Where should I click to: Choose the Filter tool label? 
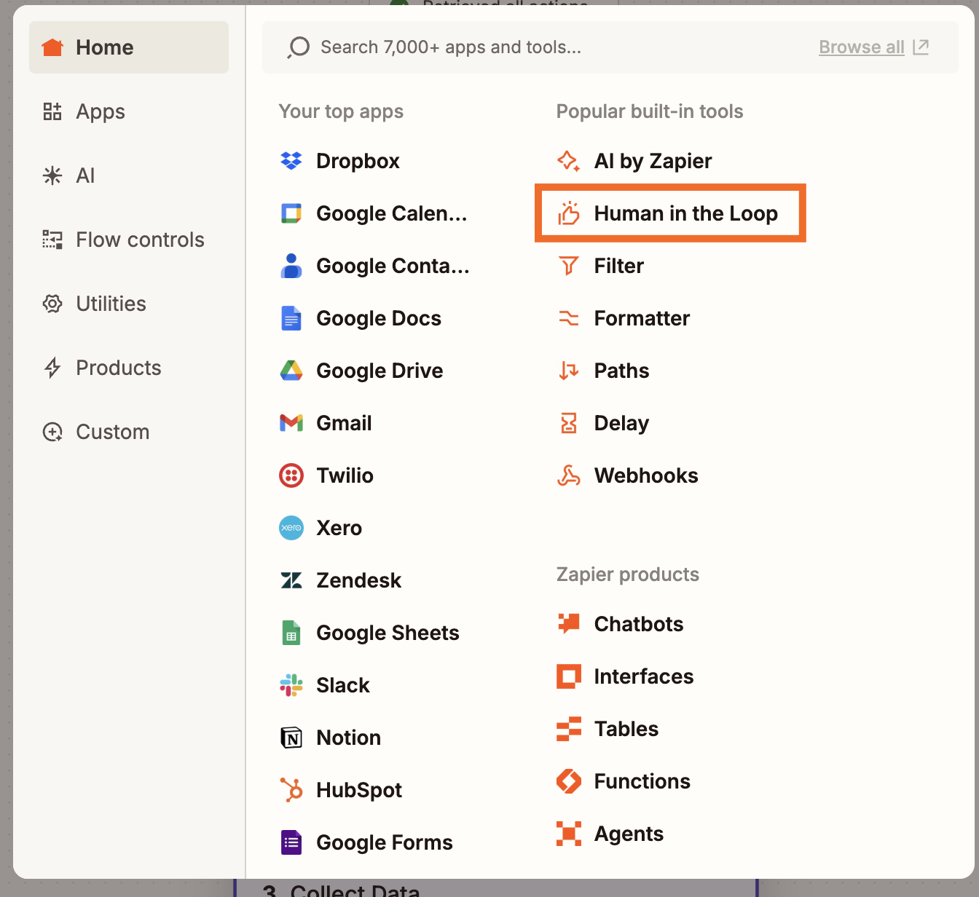tap(619, 266)
